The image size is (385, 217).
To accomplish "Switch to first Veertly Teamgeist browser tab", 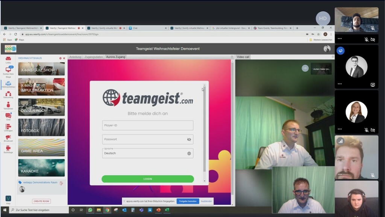I will [23, 28].
